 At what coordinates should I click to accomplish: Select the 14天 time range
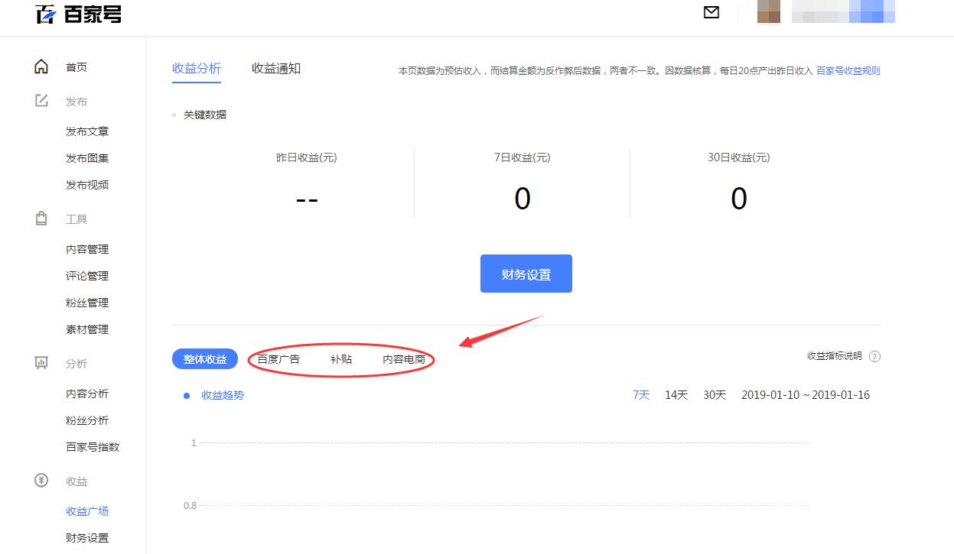676,395
